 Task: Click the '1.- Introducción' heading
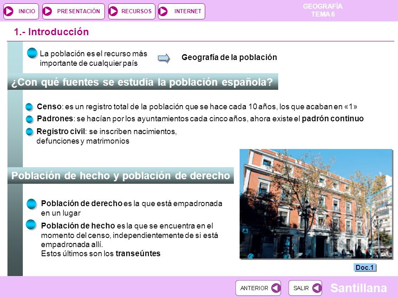coord(51,32)
